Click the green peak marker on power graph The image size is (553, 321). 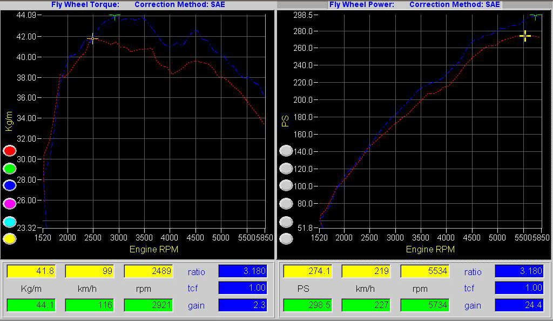click(x=535, y=16)
